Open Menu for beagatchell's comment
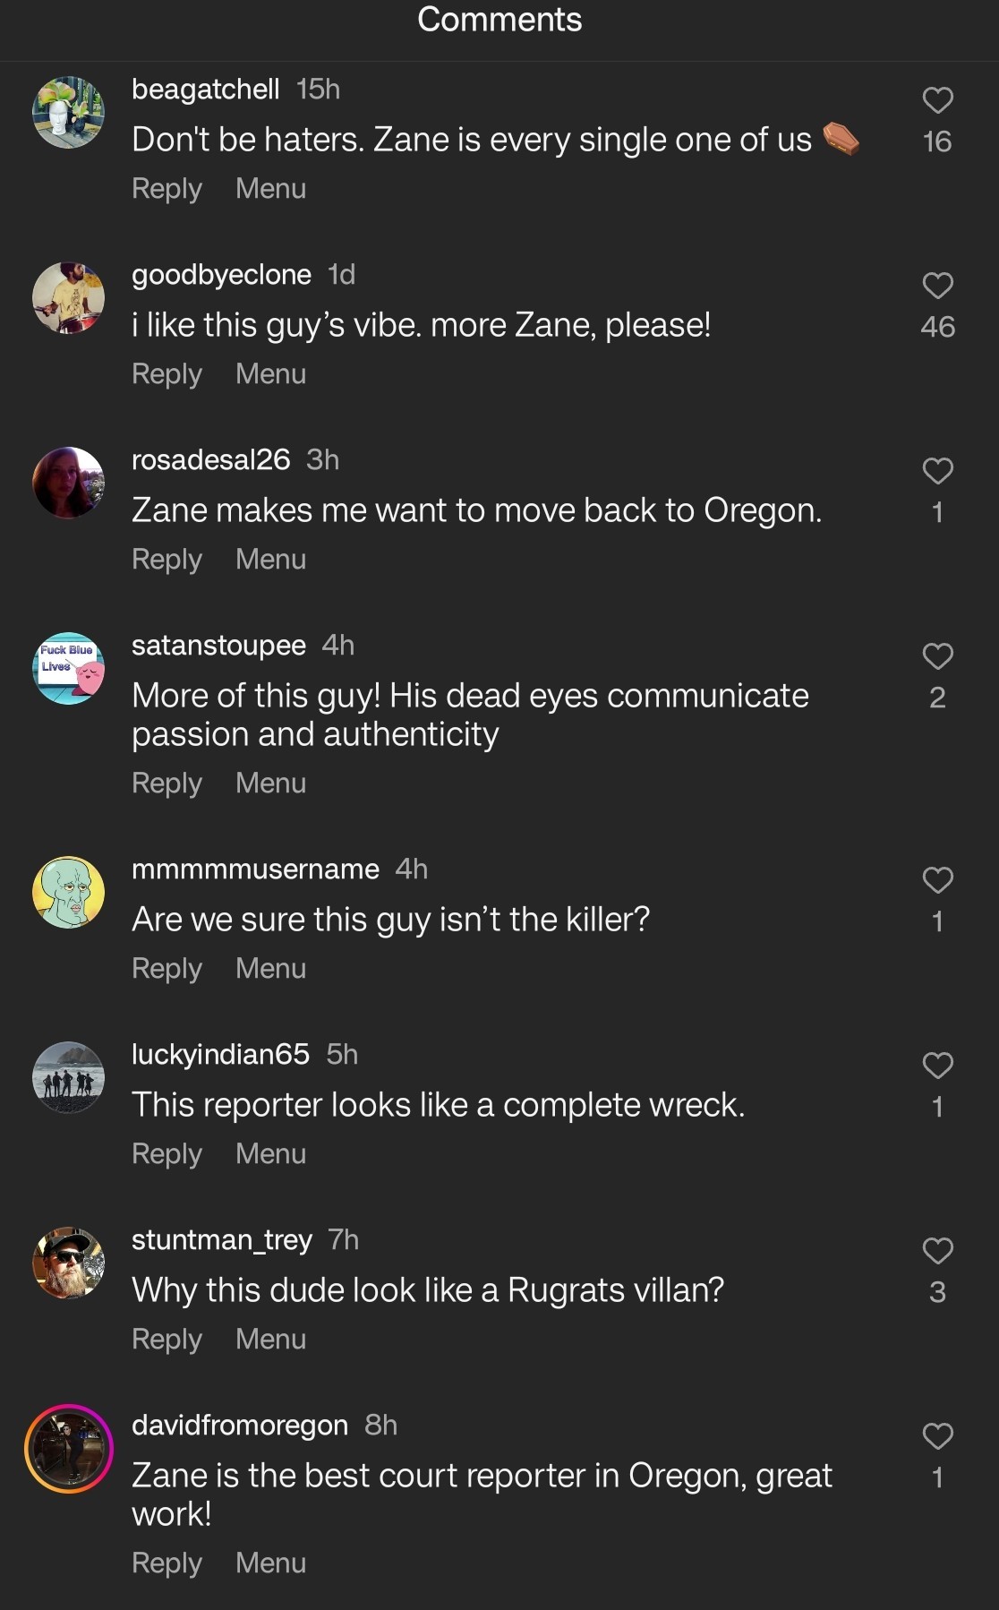This screenshot has width=999, height=1610. 270,189
